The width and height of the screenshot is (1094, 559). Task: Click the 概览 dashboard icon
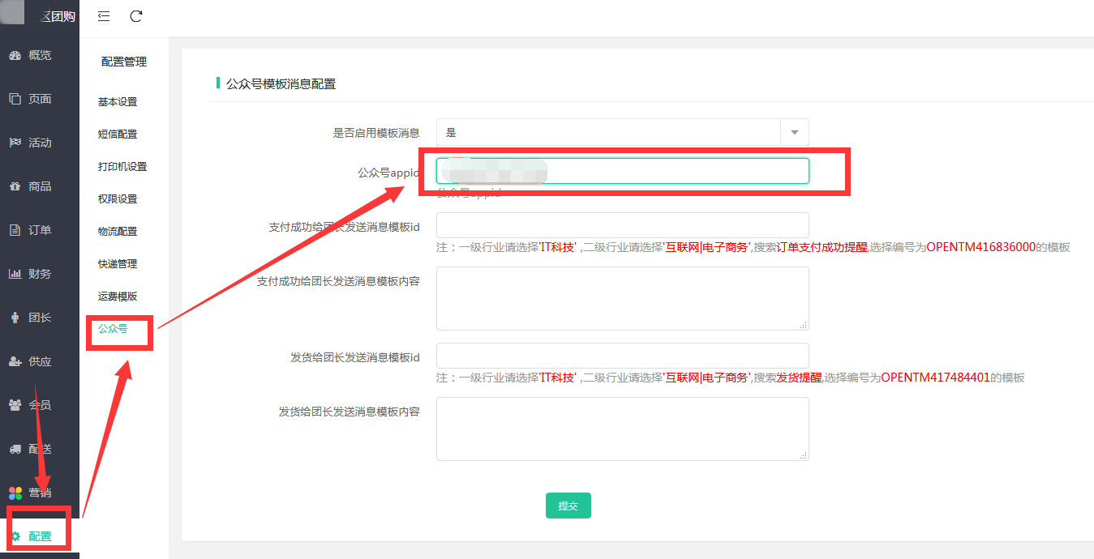[x=15, y=55]
